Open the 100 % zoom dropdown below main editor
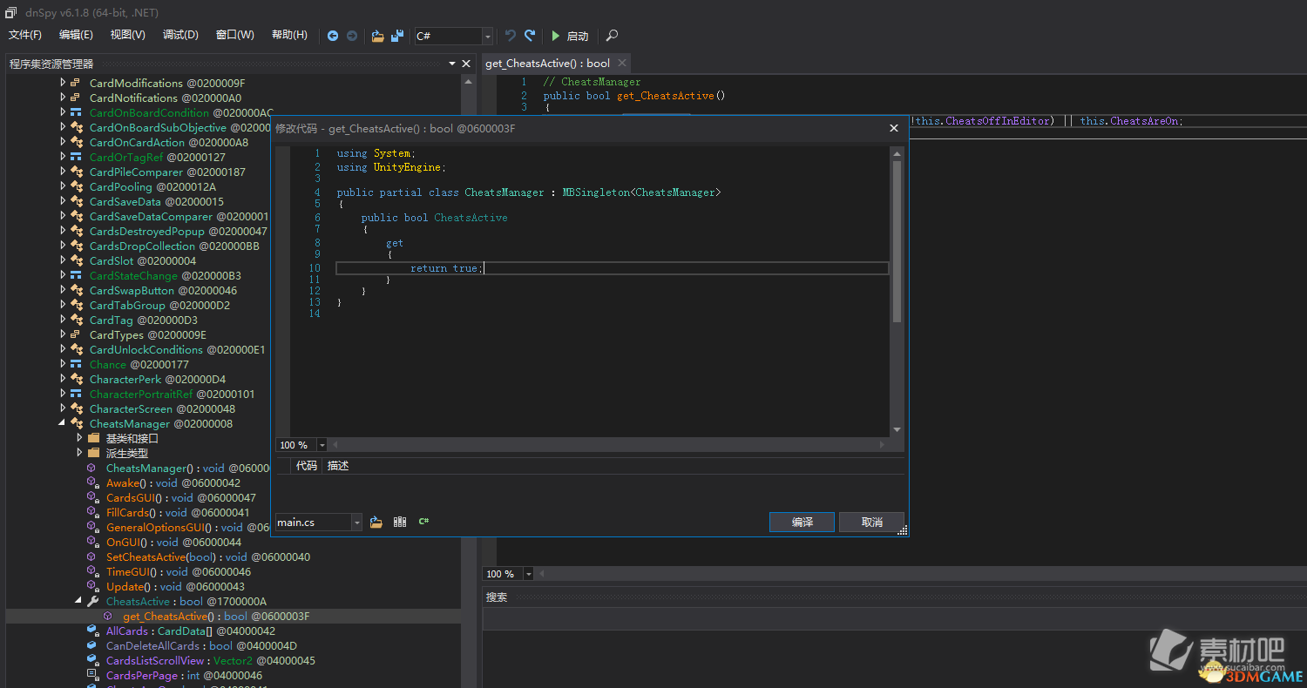Screen dimensions: 1307x688 [530, 574]
